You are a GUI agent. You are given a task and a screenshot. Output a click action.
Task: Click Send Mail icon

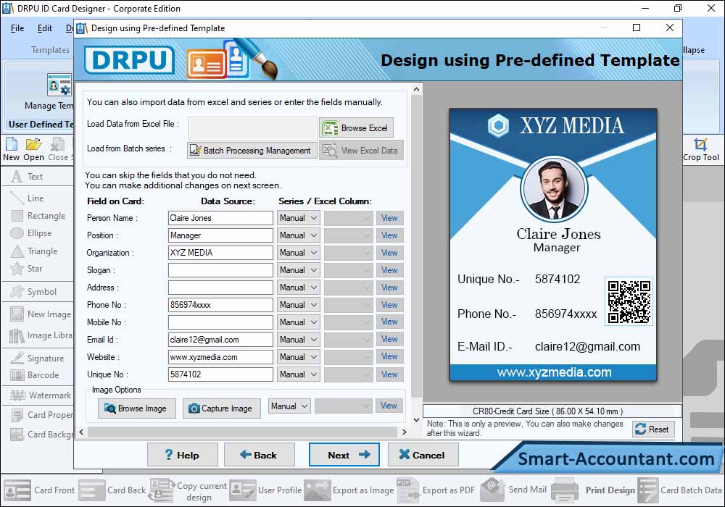click(492, 489)
